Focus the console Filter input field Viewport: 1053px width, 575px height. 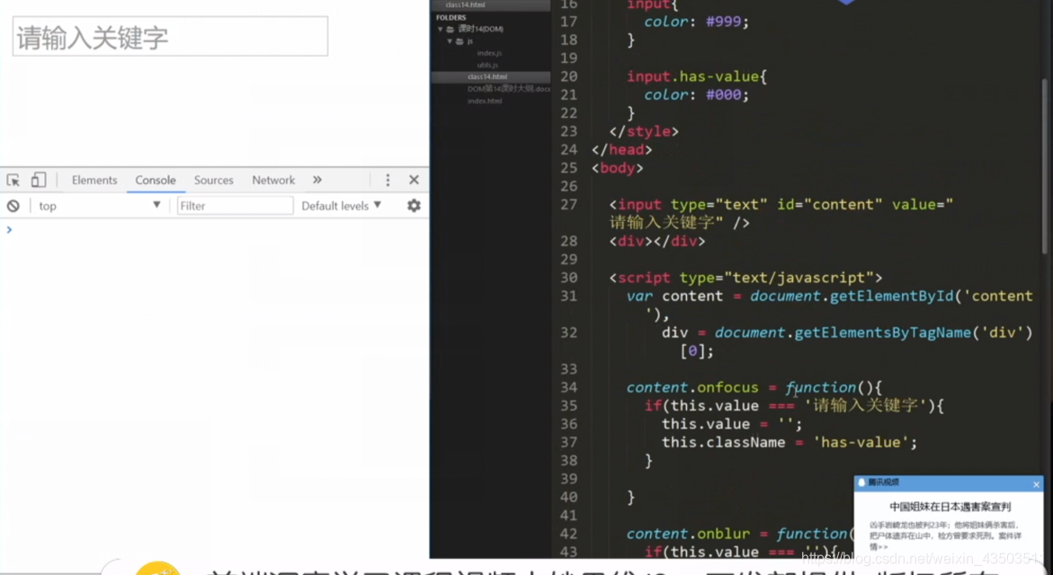tap(235, 206)
